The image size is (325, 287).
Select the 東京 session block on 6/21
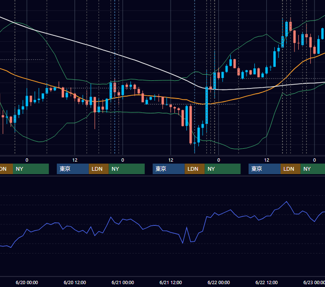169,169
